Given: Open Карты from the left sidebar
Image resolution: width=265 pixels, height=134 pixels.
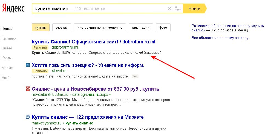Looking at the screenshot, I should click(7, 58).
